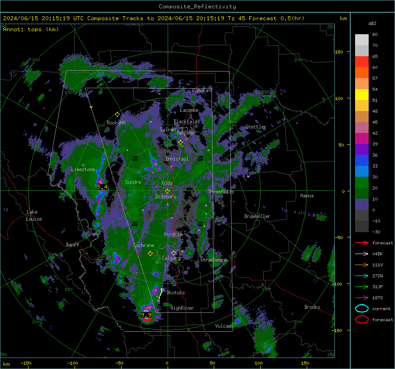This screenshot has width=395, height=369.
Task: Click the yellow diamond marker below Cochrane
Action: 150,253
